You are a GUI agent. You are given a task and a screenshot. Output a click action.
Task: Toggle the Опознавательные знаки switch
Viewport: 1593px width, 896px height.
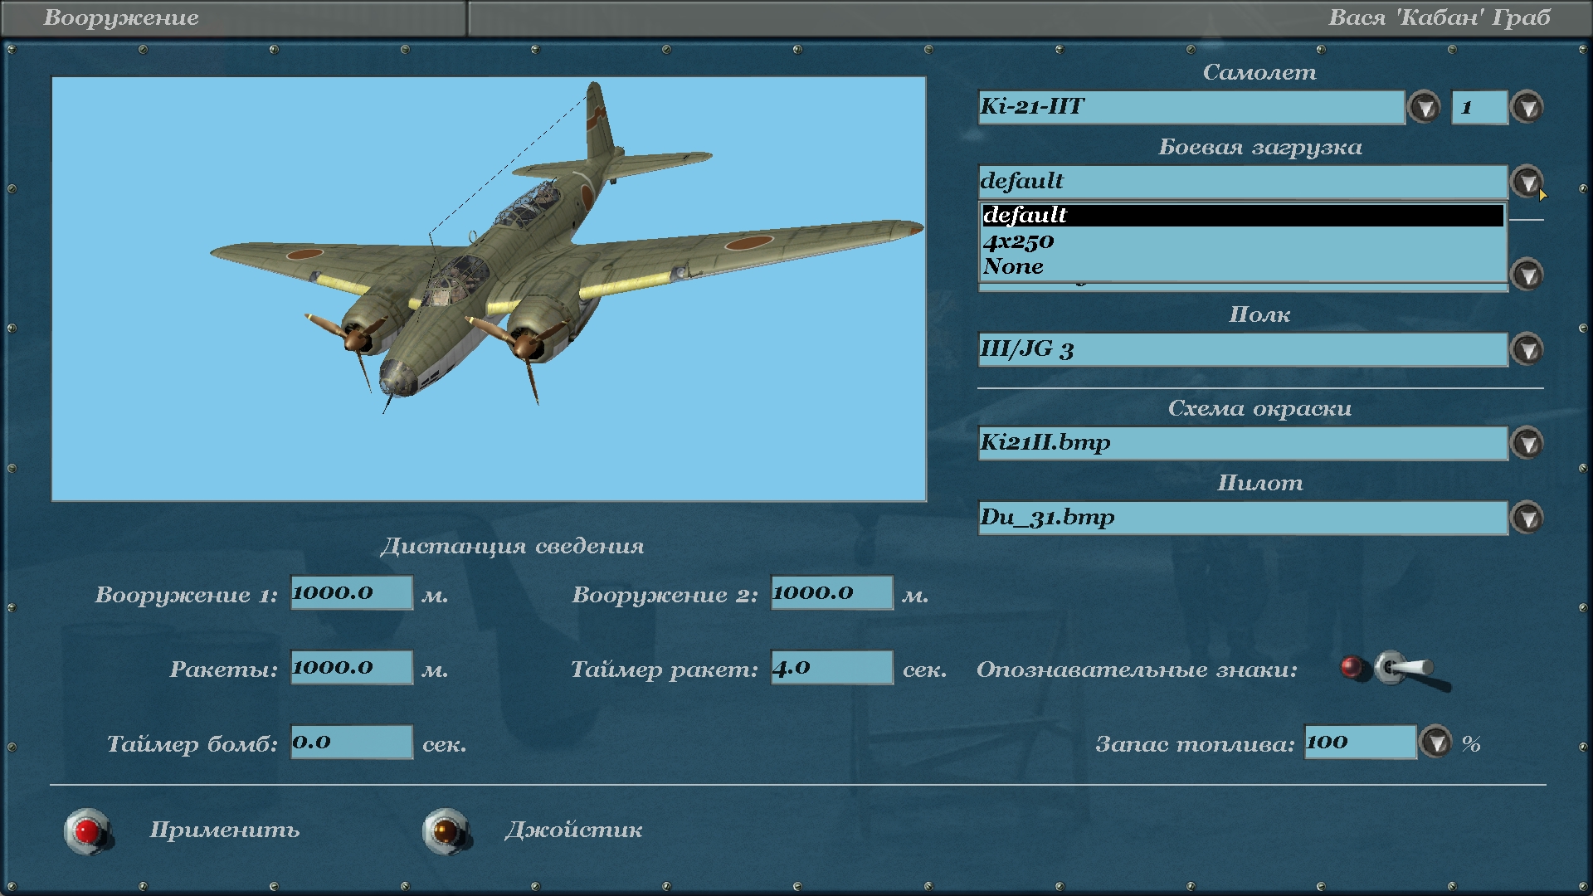tap(1402, 669)
